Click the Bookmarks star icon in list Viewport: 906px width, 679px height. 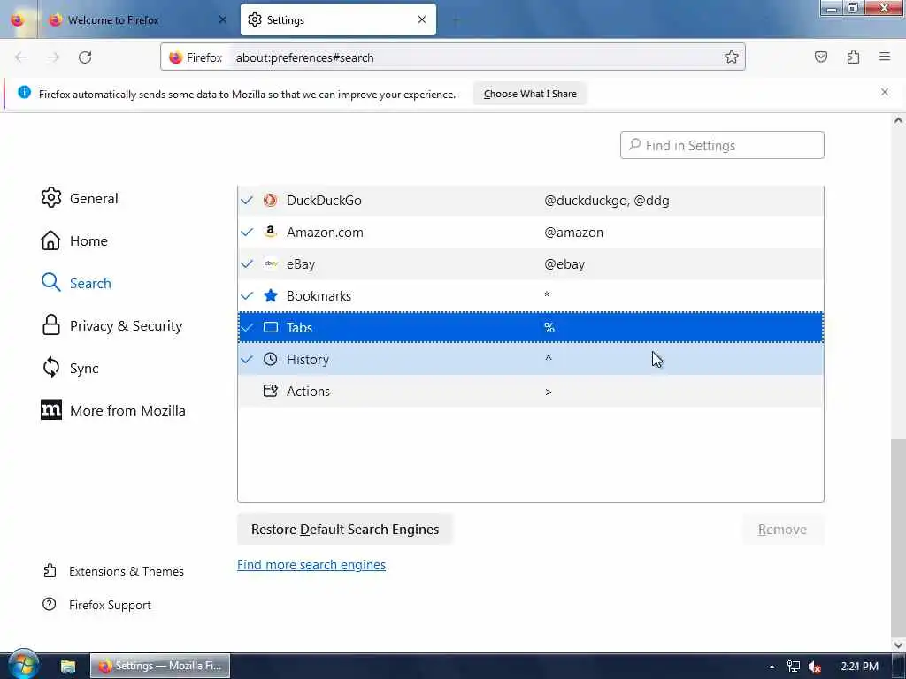point(271,295)
